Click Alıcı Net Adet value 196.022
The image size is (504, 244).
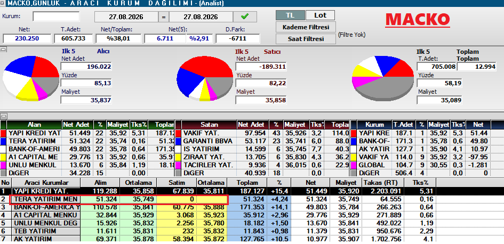[86, 67]
